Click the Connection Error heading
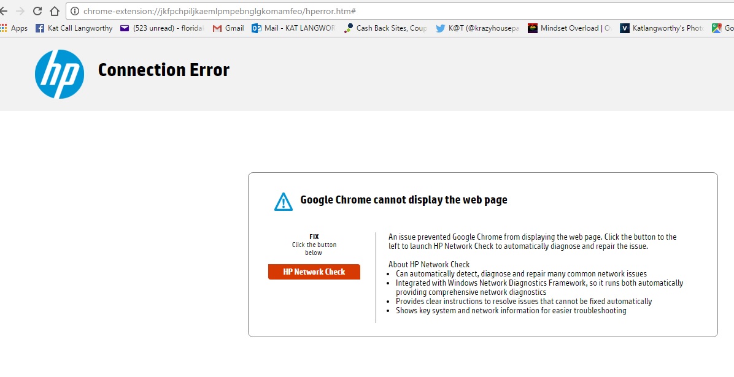 163,70
